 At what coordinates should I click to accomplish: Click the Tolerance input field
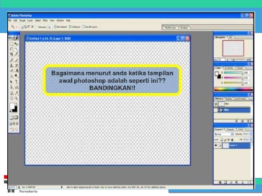[x=50, y=27]
